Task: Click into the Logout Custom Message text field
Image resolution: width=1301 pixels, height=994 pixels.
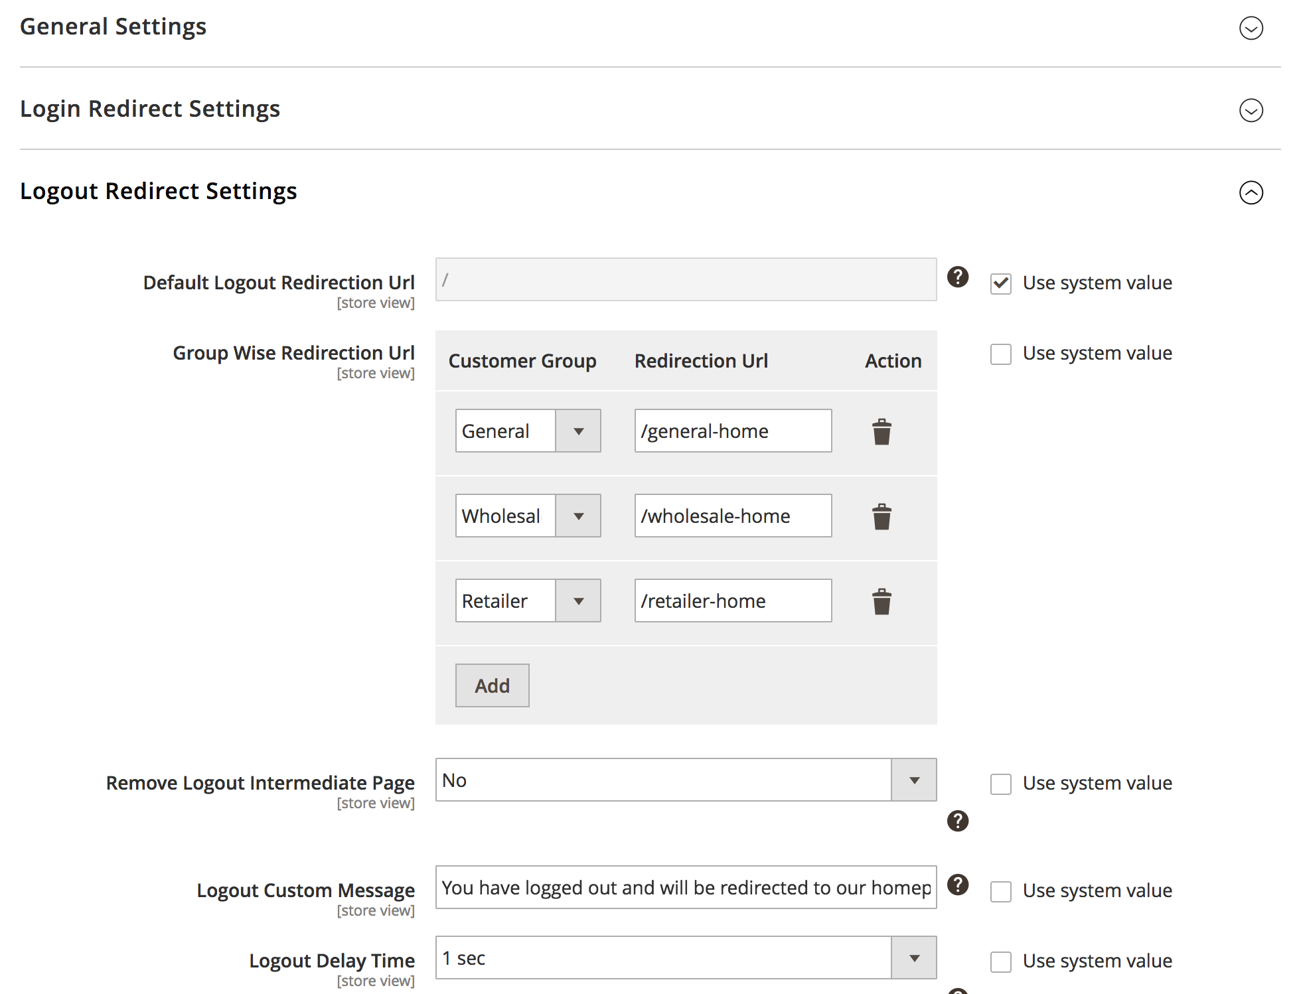Action: pyautogui.click(x=686, y=888)
